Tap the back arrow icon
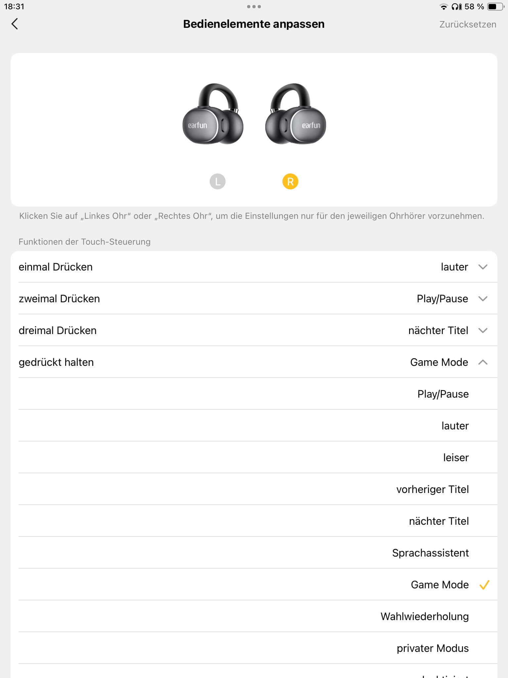508x678 pixels. [15, 24]
